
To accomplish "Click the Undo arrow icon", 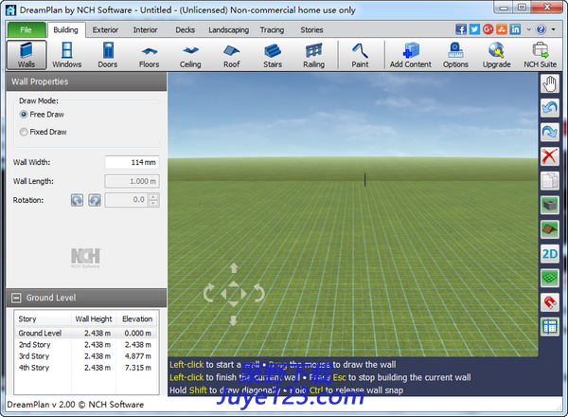I will pyautogui.click(x=550, y=108).
